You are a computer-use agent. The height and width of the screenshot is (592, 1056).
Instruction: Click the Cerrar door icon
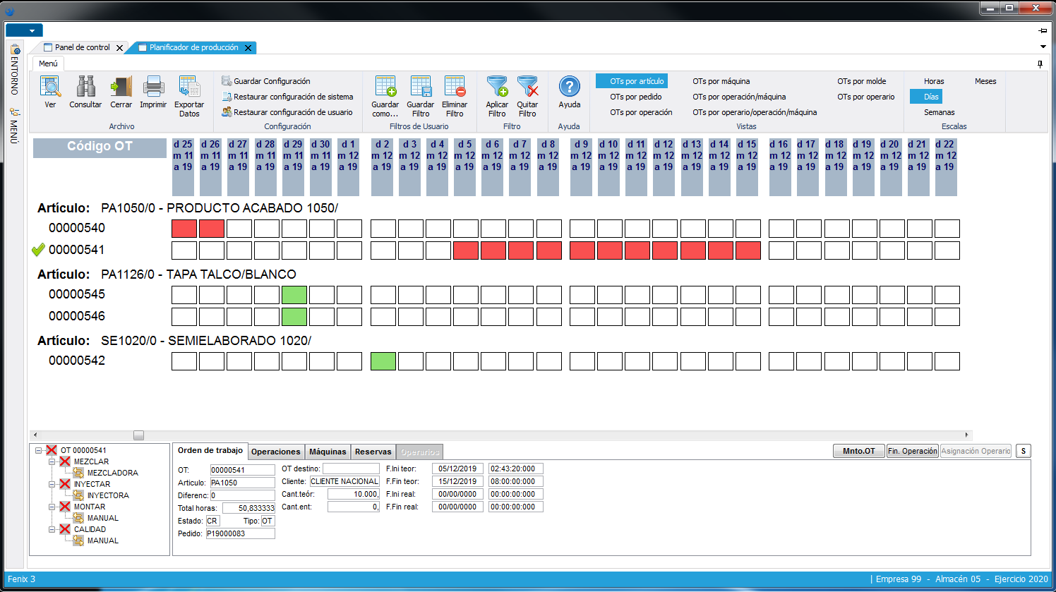click(x=121, y=87)
